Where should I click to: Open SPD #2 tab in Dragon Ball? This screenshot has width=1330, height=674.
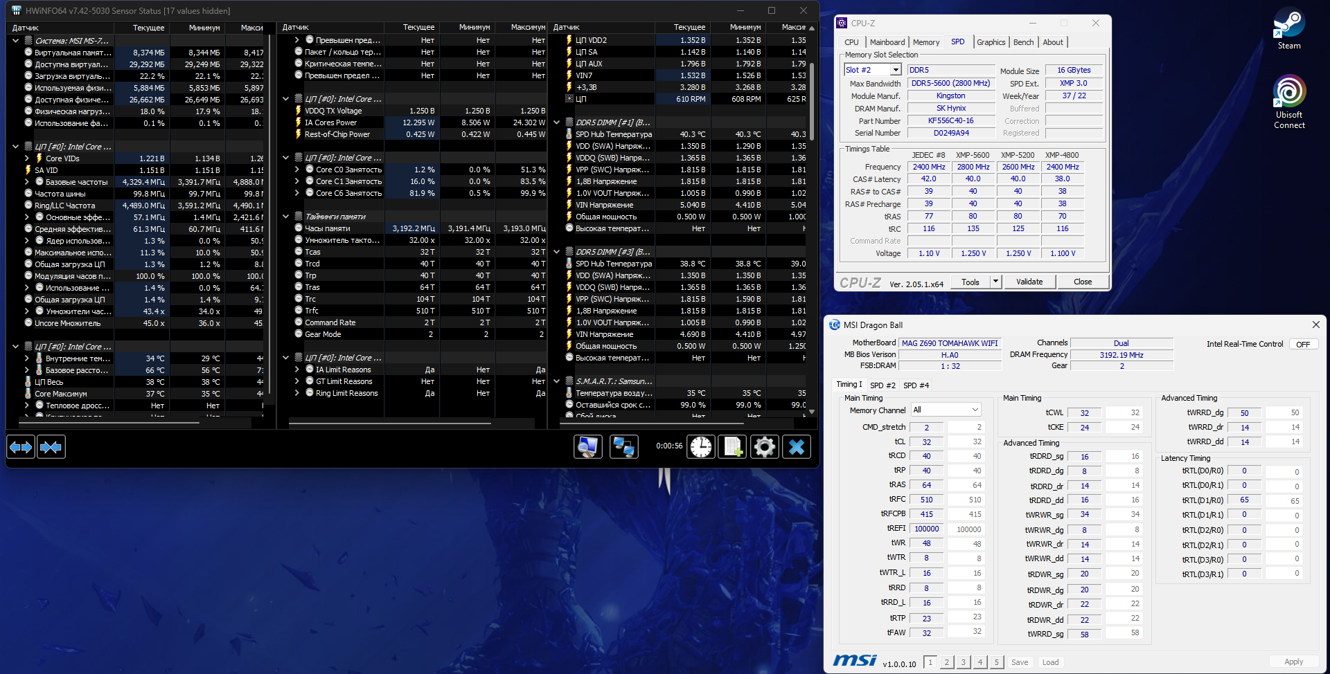883,385
